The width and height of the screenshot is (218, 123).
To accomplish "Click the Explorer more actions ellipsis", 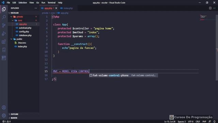I will [x=36, y=8].
